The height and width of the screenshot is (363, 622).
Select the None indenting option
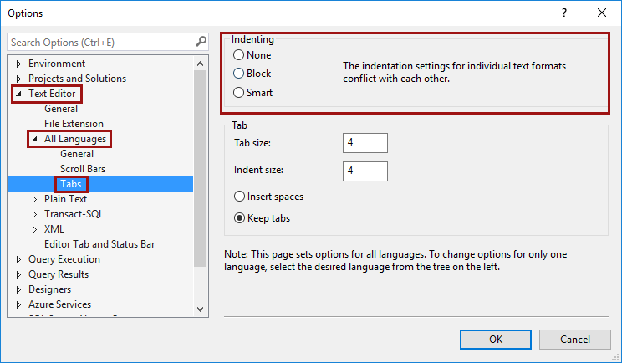tap(239, 55)
